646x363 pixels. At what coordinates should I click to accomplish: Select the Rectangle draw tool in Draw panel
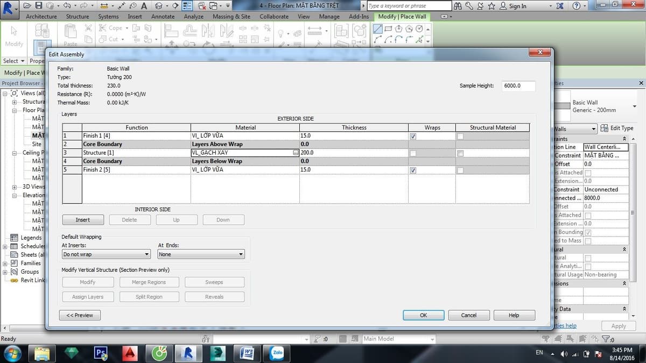point(389,29)
